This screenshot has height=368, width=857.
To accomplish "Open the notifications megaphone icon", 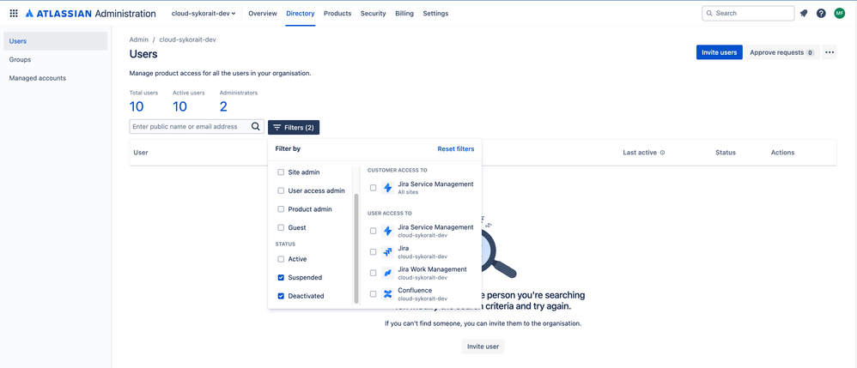I will click(804, 13).
